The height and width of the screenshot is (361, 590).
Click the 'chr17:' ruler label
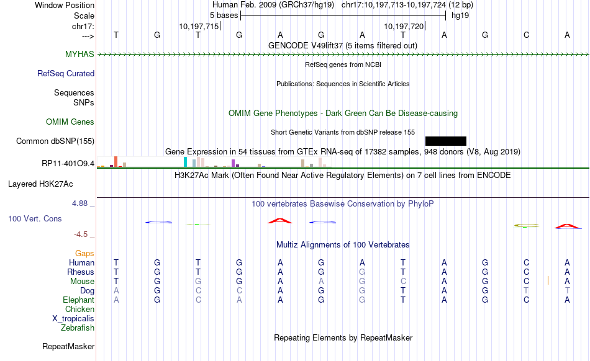[83, 26]
